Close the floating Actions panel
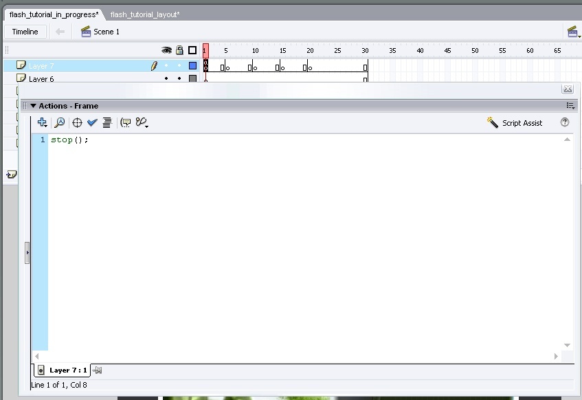The height and width of the screenshot is (400, 582). tap(568, 89)
